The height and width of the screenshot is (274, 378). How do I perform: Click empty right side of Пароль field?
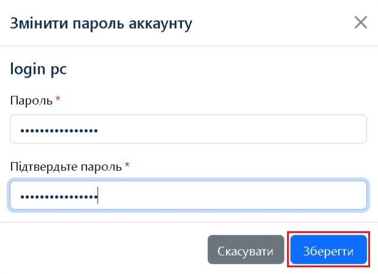275,130
